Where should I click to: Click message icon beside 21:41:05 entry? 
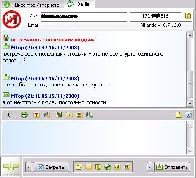6,94
